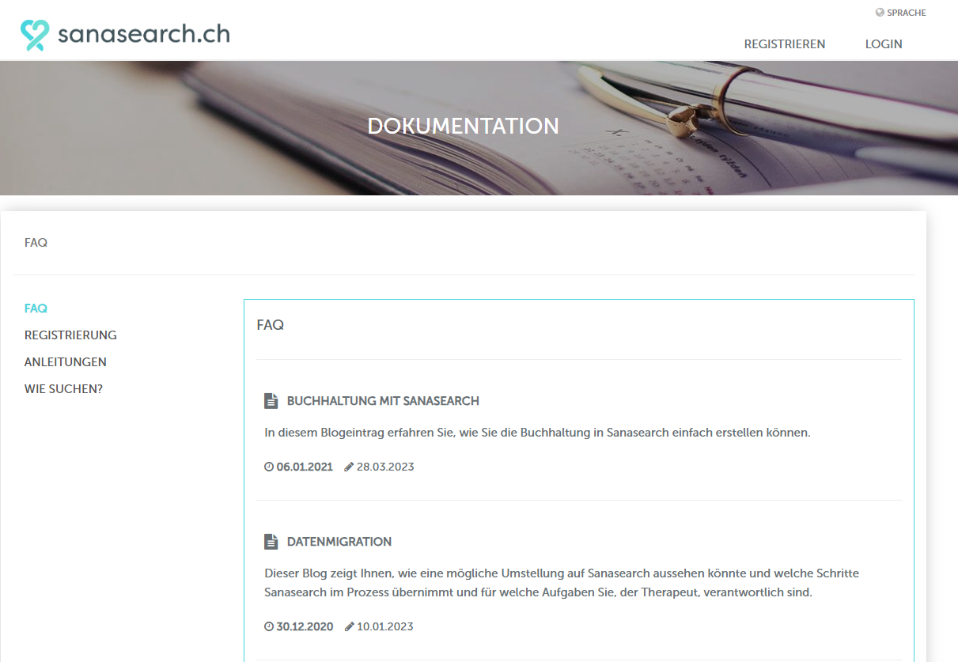Select FAQ in the left sidebar
Viewport: 958px width, 662px height.
(36, 308)
